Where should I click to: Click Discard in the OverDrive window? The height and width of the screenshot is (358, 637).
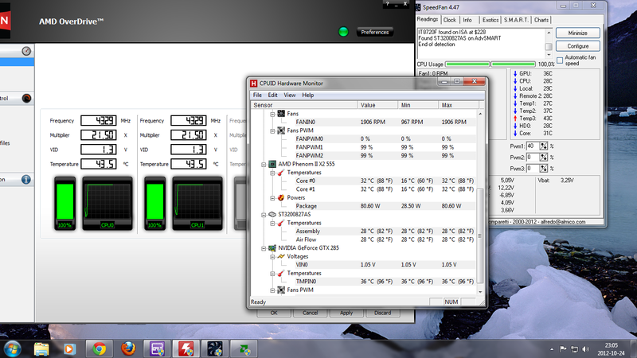pos(383,313)
